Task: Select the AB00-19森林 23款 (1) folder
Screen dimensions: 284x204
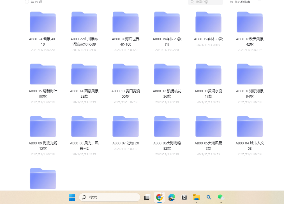Action: pos(167,22)
